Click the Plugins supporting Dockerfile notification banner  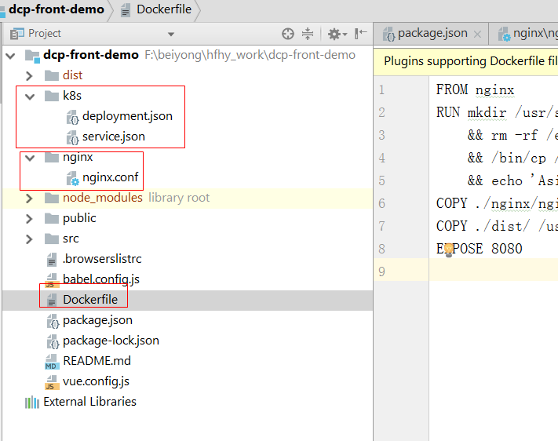[465, 61]
